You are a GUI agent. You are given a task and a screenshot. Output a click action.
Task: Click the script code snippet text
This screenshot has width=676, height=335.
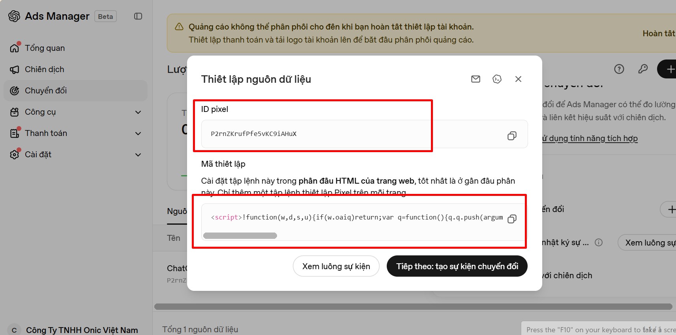(x=357, y=217)
